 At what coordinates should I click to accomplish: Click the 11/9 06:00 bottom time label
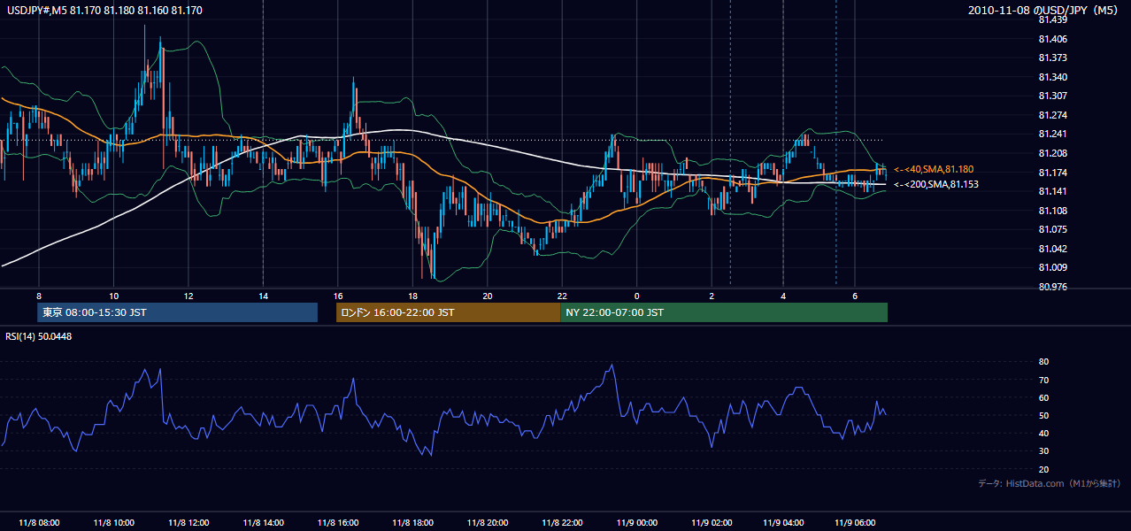[855, 522]
